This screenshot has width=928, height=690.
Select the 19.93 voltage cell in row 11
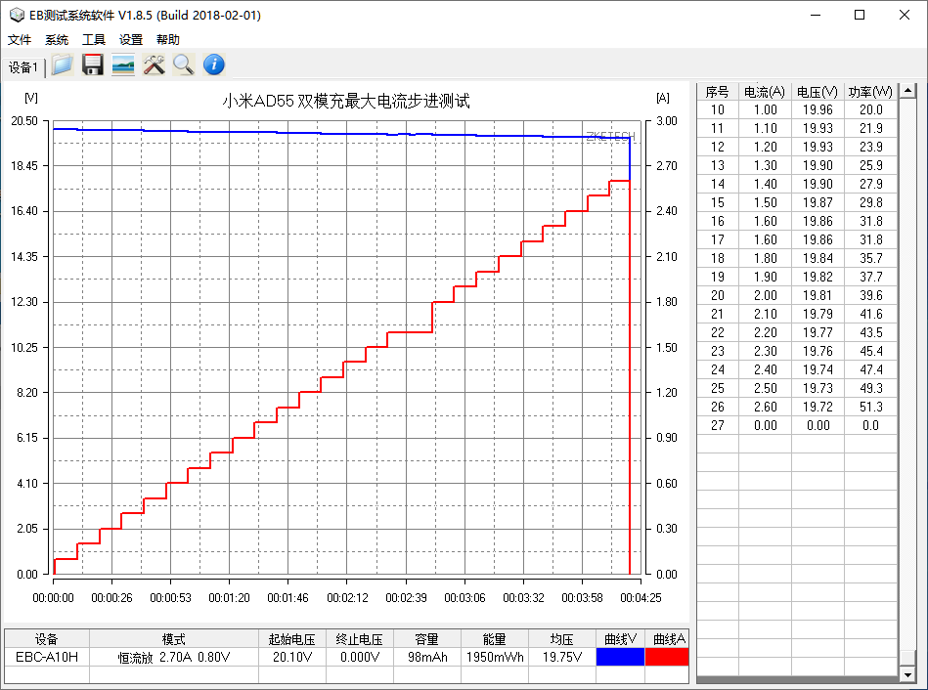tap(818, 128)
